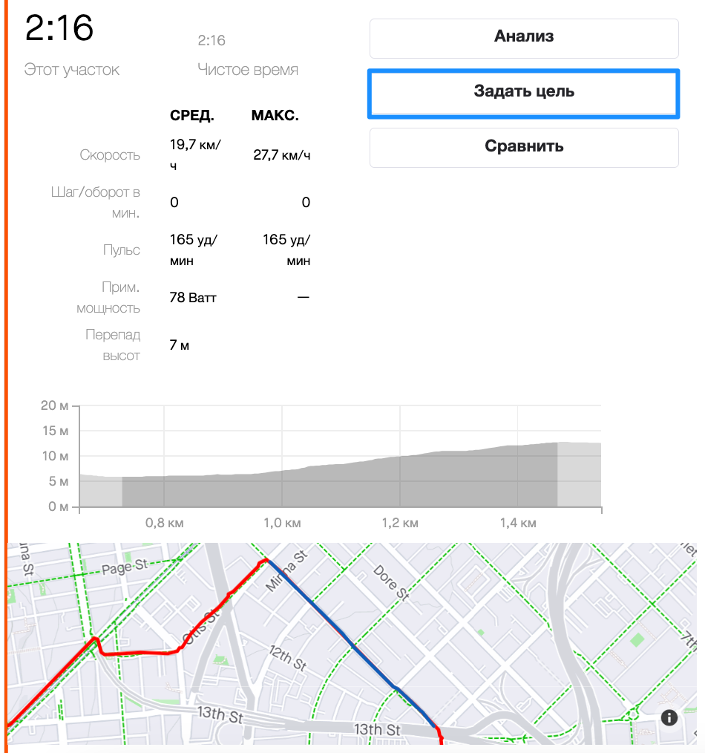
Task: Open the Анализ button
Action: 524,39
